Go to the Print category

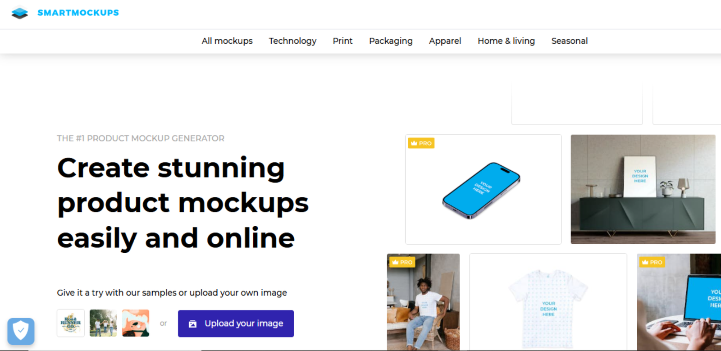pyautogui.click(x=342, y=41)
